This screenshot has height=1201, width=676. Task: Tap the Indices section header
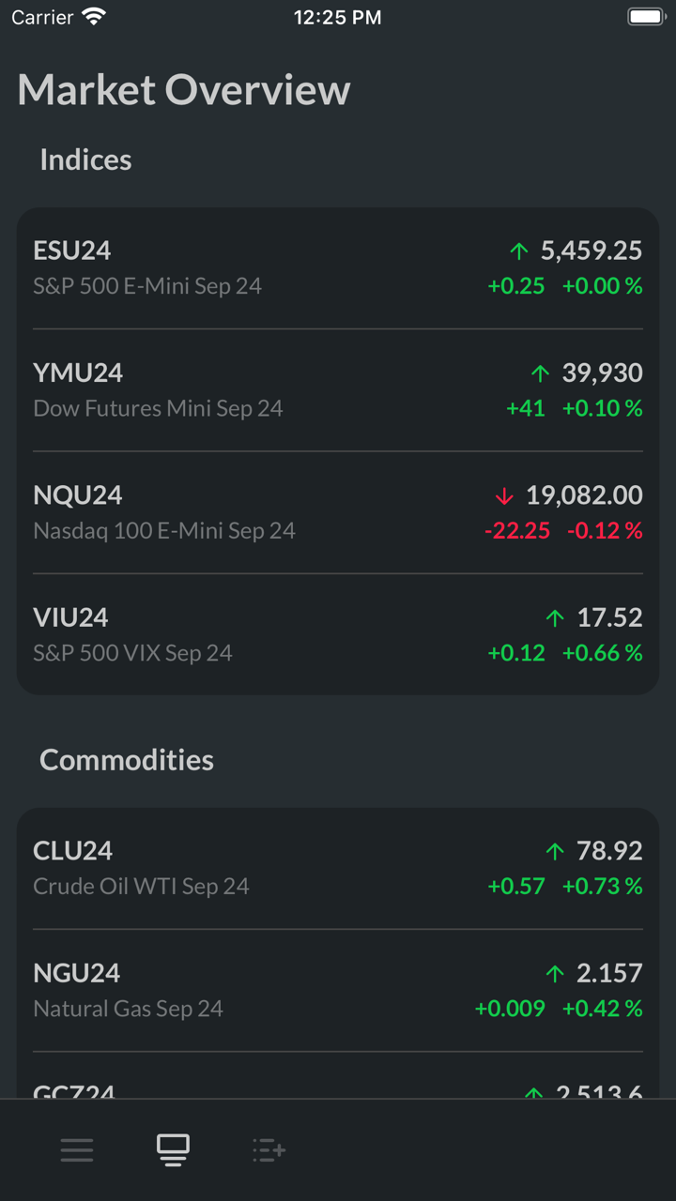(x=85, y=160)
